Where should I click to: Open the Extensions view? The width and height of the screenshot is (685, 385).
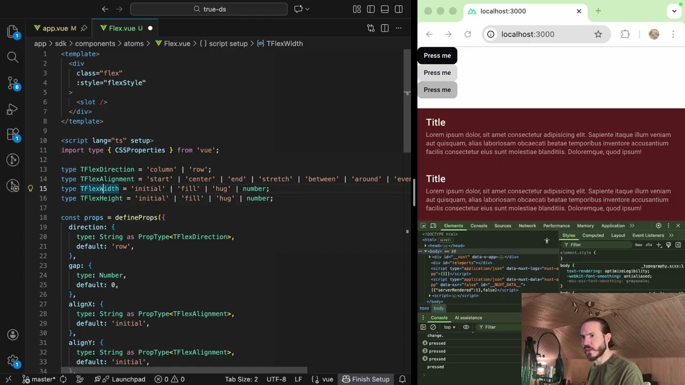(13, 134)
